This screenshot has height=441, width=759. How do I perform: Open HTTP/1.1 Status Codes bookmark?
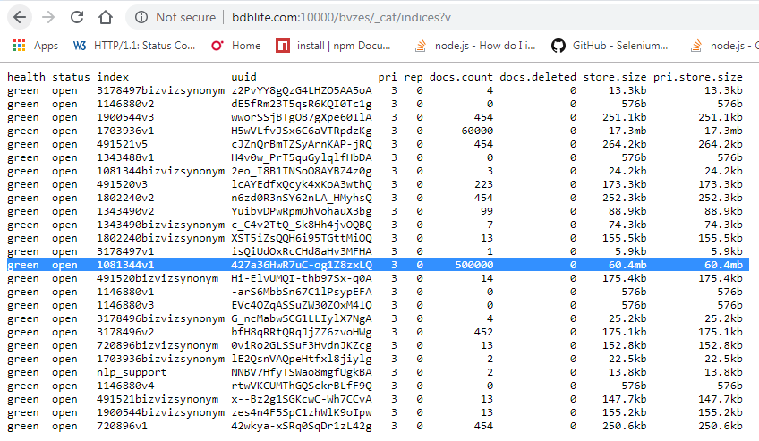134,46
